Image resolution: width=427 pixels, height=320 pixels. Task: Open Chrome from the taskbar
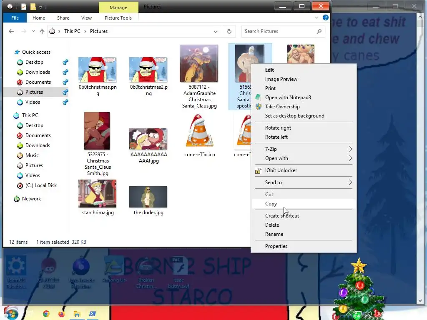pyautogui.click(x=46, y=314)
